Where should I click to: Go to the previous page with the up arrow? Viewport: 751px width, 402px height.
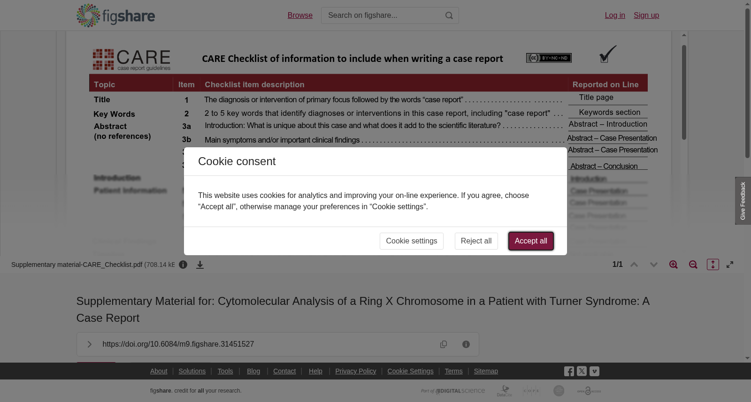tap(634, 265)
